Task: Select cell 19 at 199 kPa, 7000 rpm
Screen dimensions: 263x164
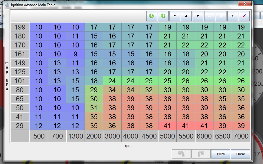Action: tap(241, 27)
